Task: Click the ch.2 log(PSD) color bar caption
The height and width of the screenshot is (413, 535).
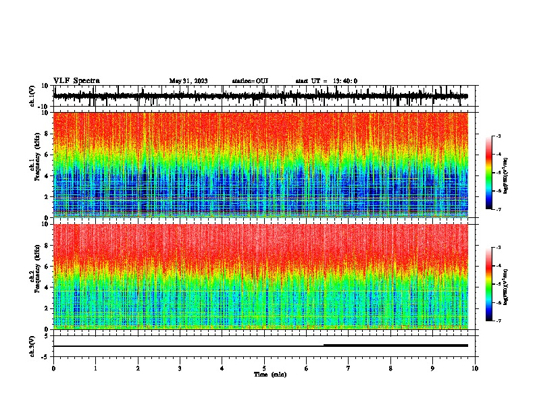Action: 506,287
